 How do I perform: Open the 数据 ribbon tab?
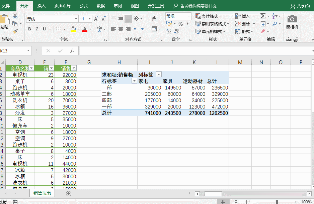coord(100,6)
